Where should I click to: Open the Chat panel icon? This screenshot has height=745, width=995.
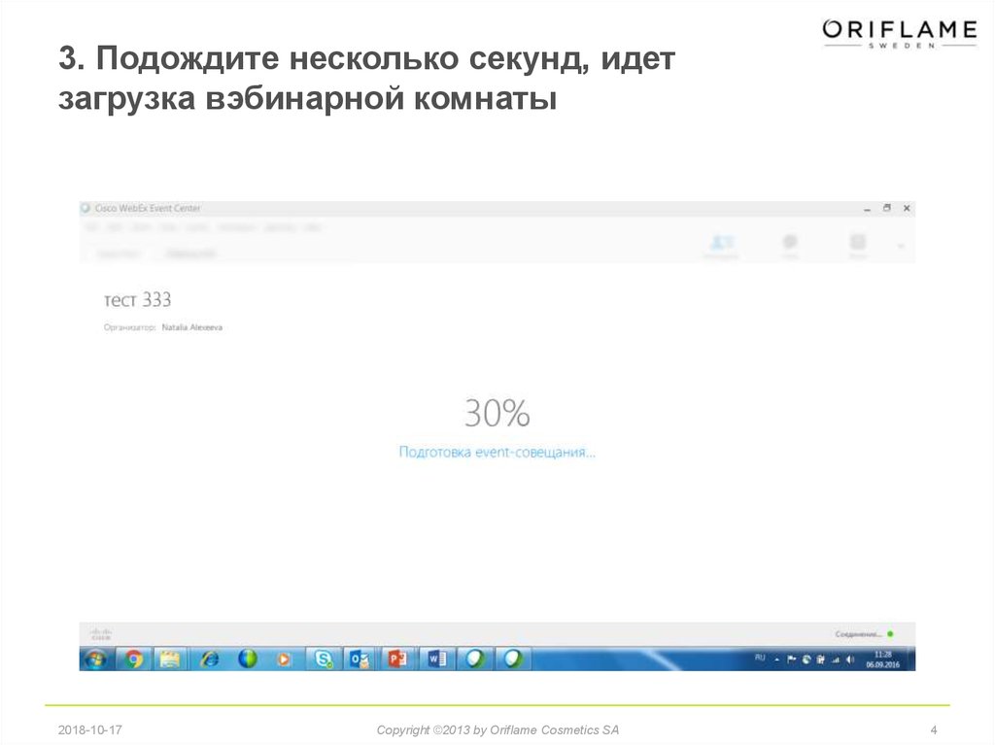coord(791,245)
